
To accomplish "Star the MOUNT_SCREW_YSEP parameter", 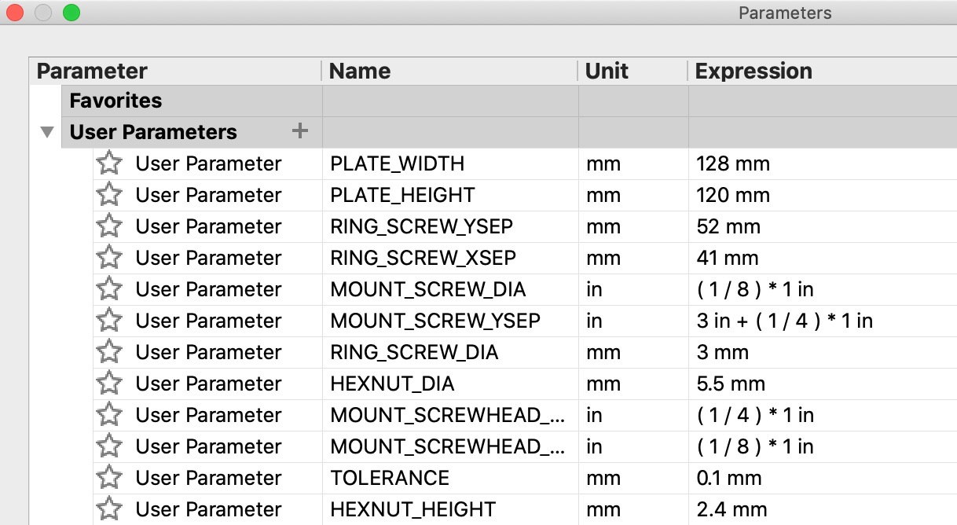I will pos(109,321).
